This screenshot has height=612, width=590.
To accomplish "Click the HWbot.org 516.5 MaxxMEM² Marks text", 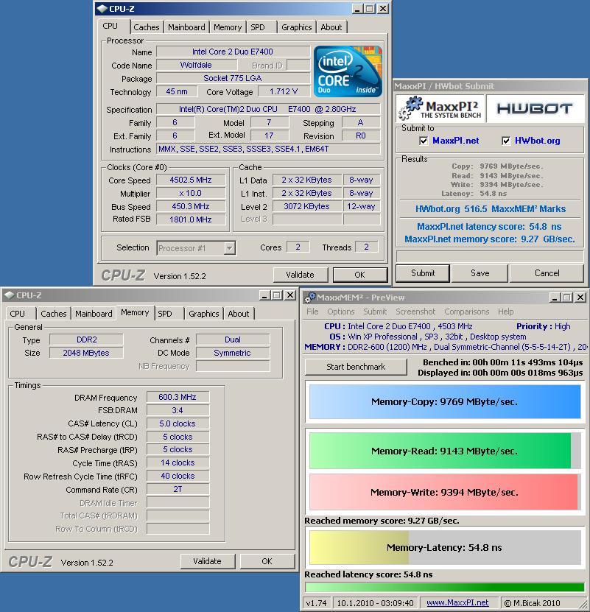I will 491,209.
